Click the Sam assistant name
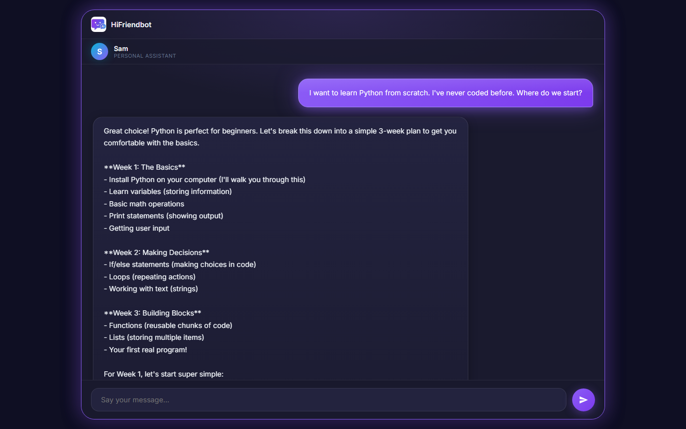 tap(121, 49)
